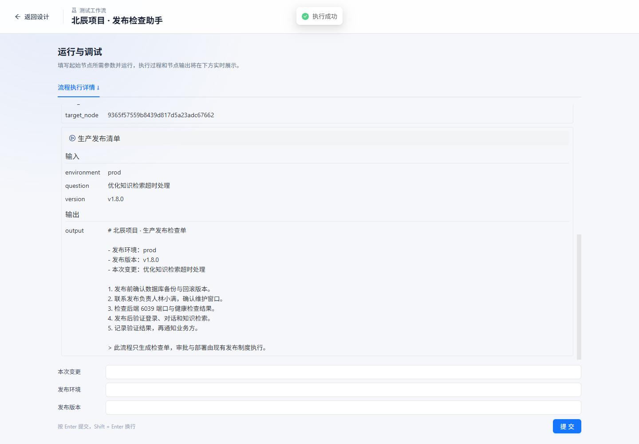Viewport: 639px width, 444px height.
Task: Open the 流程执行详情 tab
Action: (79, 87)
